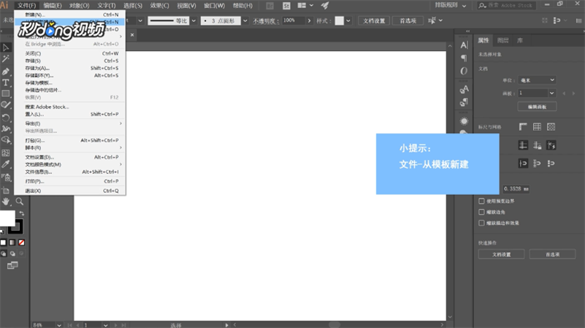Open the 3 点圆形 brush dropdown
585x328 pixels.
[245, 21]
